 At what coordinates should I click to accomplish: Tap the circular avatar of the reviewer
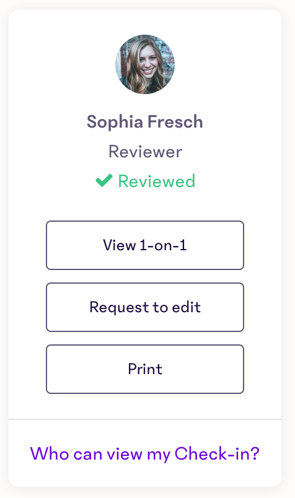(x=145, y=64)
